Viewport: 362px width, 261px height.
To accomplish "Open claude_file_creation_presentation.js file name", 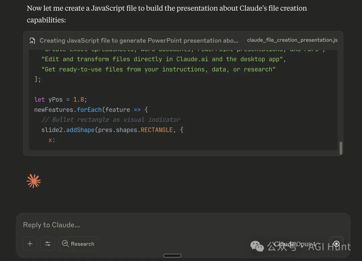I will tap(292, 40).
